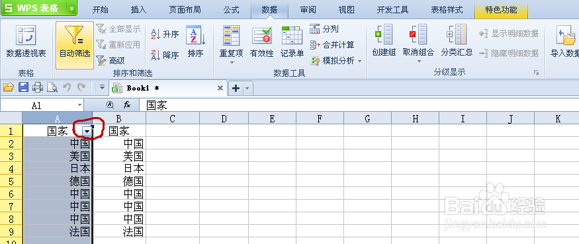Click cell B3 containing 美国
This screenshot has width=579, height=244.
coord(119,156)
